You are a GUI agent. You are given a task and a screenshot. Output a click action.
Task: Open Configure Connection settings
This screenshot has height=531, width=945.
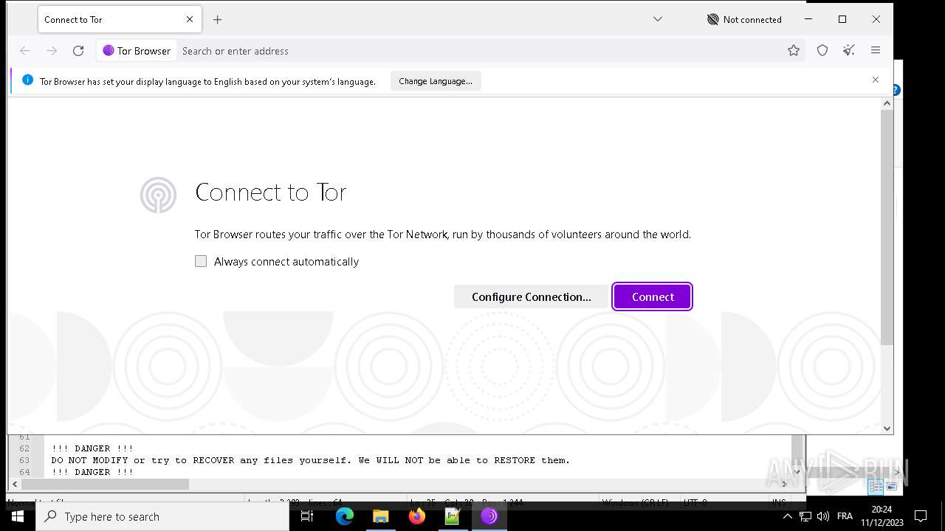(x=531, y=296)
